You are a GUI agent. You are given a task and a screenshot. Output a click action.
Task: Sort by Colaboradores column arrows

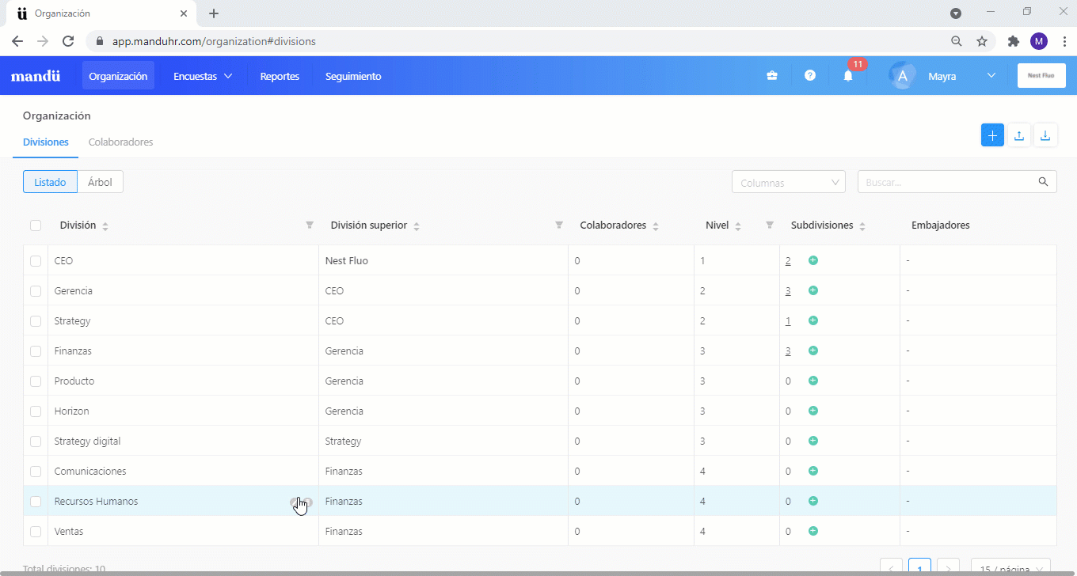pyautogui.click(x=656, y=226)
